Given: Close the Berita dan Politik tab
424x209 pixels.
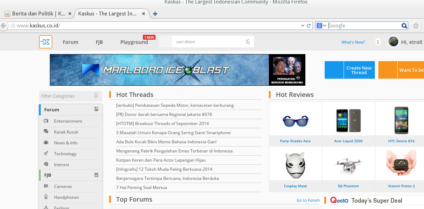Looking at the screenshot, I should pos(70,14).
